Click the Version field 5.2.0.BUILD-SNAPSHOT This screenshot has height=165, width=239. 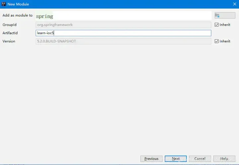tap(123, 41)
